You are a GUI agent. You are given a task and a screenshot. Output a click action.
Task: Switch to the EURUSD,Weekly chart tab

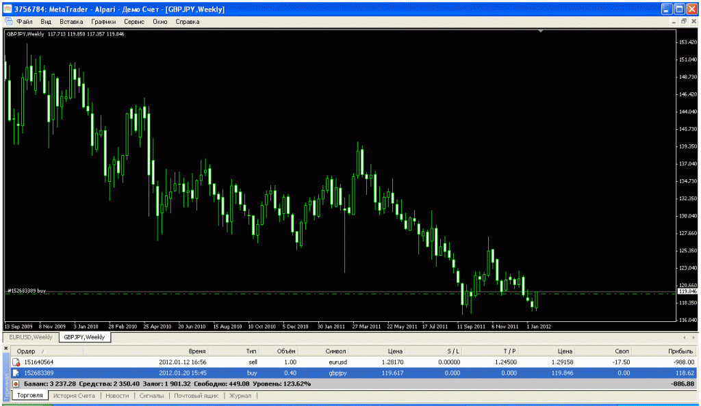[x=31, y=337]
